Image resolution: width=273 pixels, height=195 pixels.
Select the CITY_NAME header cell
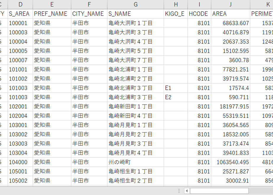point(89,14)
